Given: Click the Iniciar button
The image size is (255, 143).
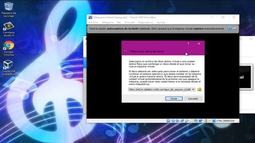Looking at the screenshot, I should click(174, 99).
